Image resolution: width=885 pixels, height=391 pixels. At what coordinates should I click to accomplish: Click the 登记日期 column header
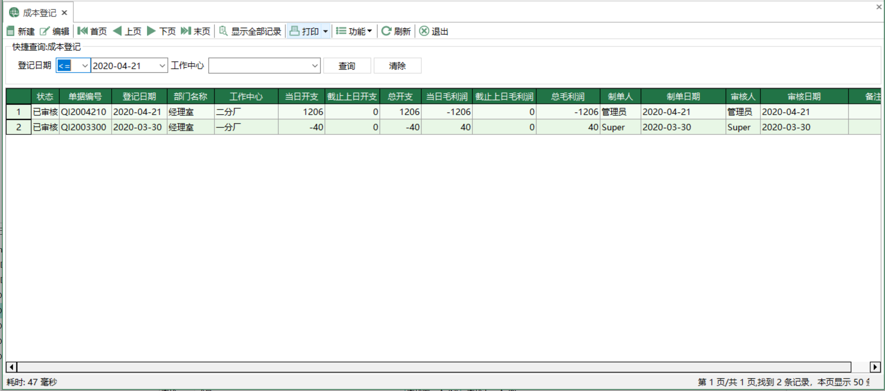click(x=139, y=96)
